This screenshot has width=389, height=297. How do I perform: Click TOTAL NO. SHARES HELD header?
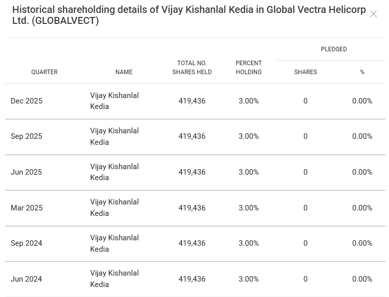click(x=192, y=68)
